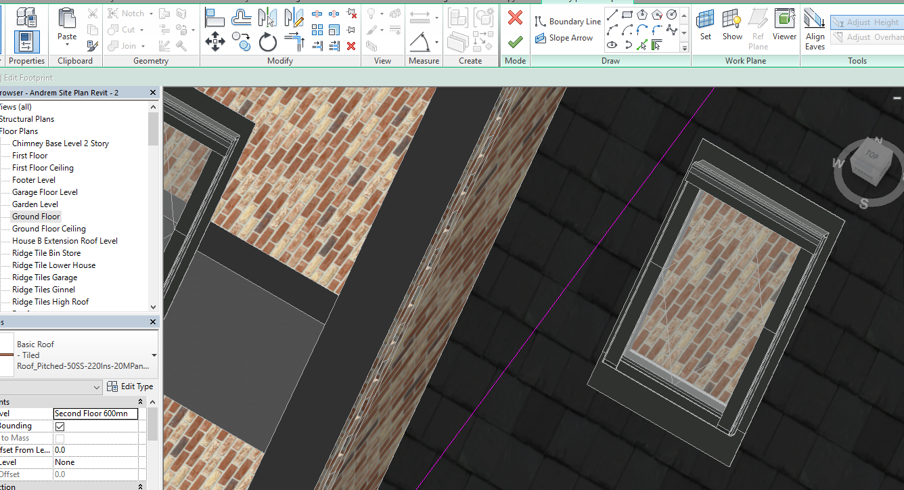904x490 pixels.
Task: Expand the Paste dropdown arrow
Action: click(x=67, y=45)
